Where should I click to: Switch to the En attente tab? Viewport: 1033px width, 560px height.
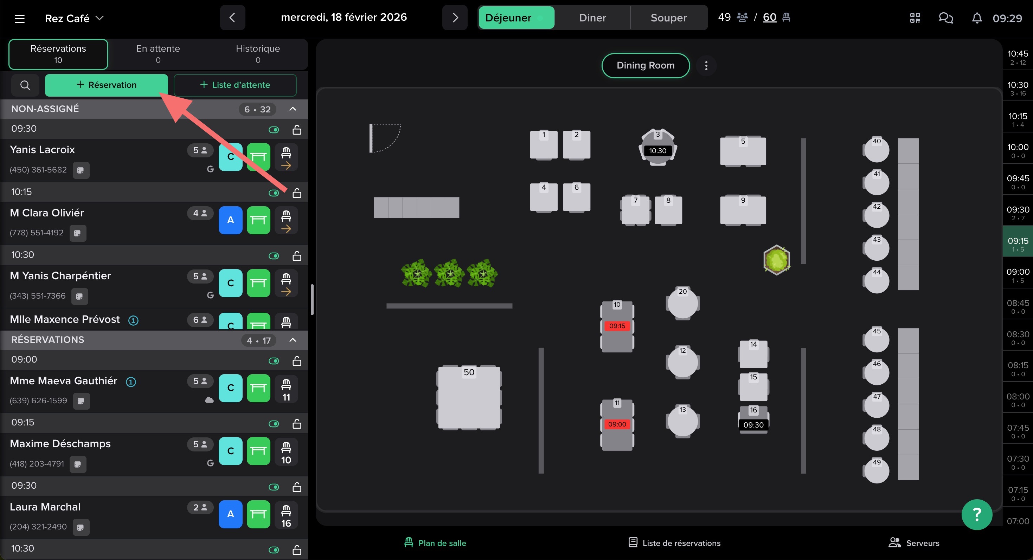pos(158,54)
